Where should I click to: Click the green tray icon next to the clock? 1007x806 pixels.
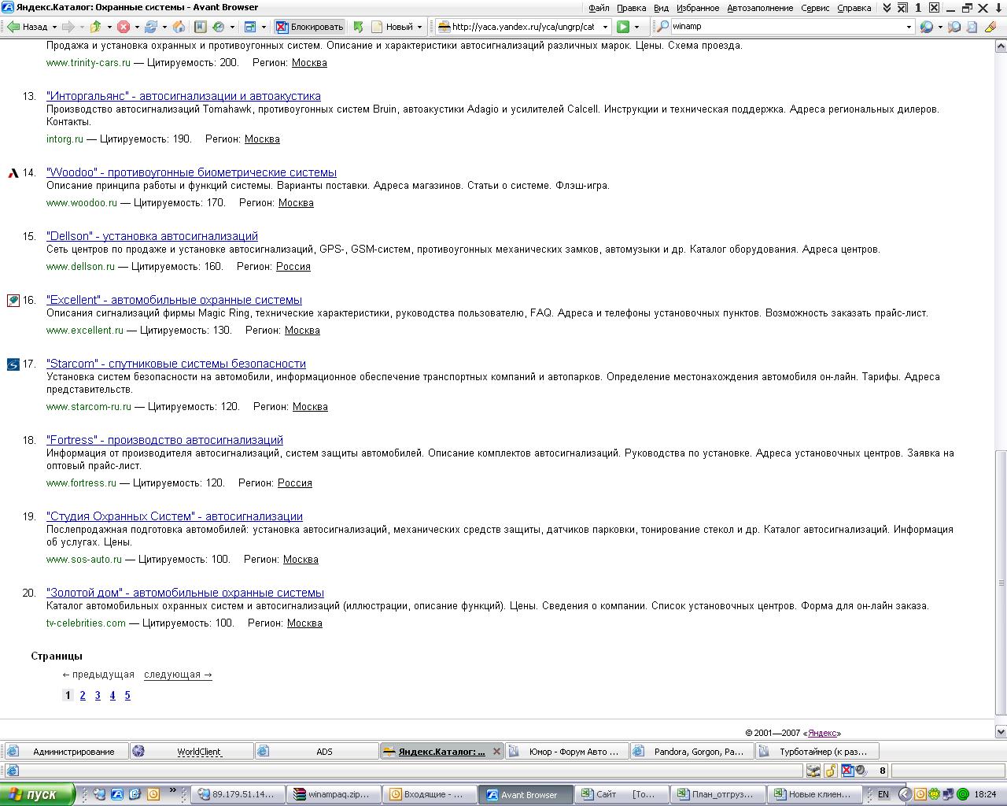tap(962, 794)
